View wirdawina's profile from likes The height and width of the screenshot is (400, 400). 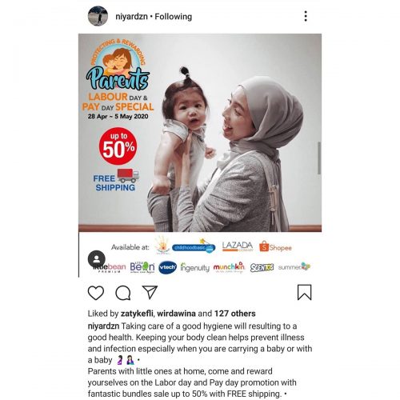176,314
